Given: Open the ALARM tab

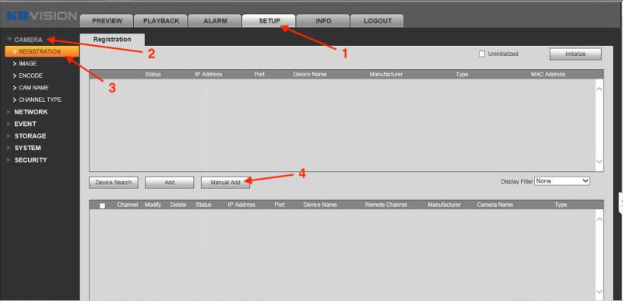Looking at the screenshot, I should pyautogui.click(x=215, y=21).
